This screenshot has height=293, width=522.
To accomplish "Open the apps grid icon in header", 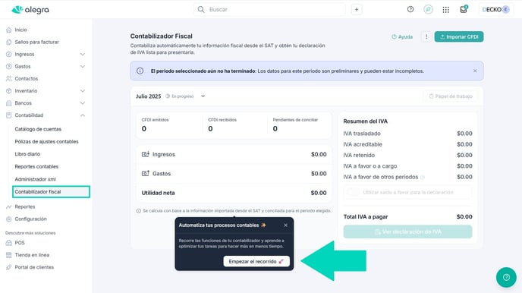I will tap(446, 10).
